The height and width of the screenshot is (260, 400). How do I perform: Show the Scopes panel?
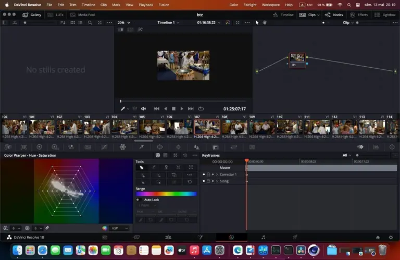(x=376, y=147)
